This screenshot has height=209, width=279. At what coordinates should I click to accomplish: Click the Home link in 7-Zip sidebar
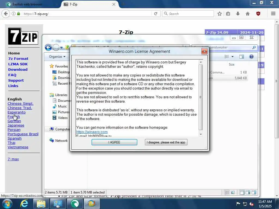click(x=14, y=53)
